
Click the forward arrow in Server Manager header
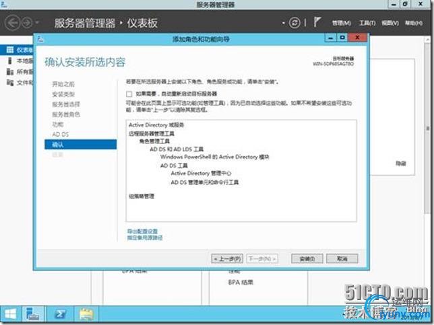27,23
